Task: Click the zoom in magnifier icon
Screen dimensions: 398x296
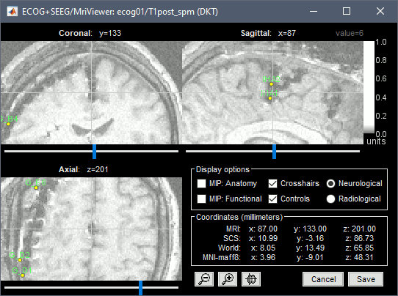Action: [228, 279]
